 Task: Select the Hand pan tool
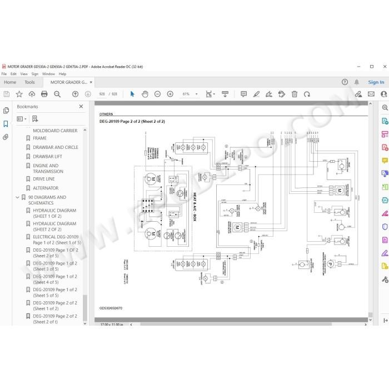(x=145, y=94)
